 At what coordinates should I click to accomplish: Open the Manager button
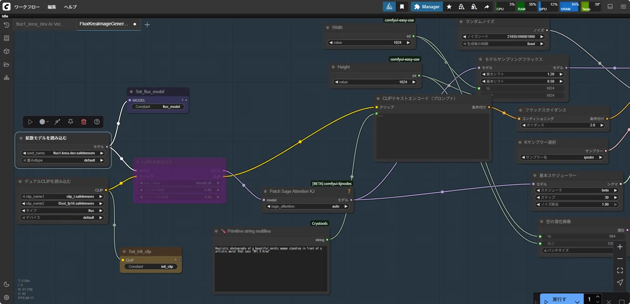tap(427, 7)
